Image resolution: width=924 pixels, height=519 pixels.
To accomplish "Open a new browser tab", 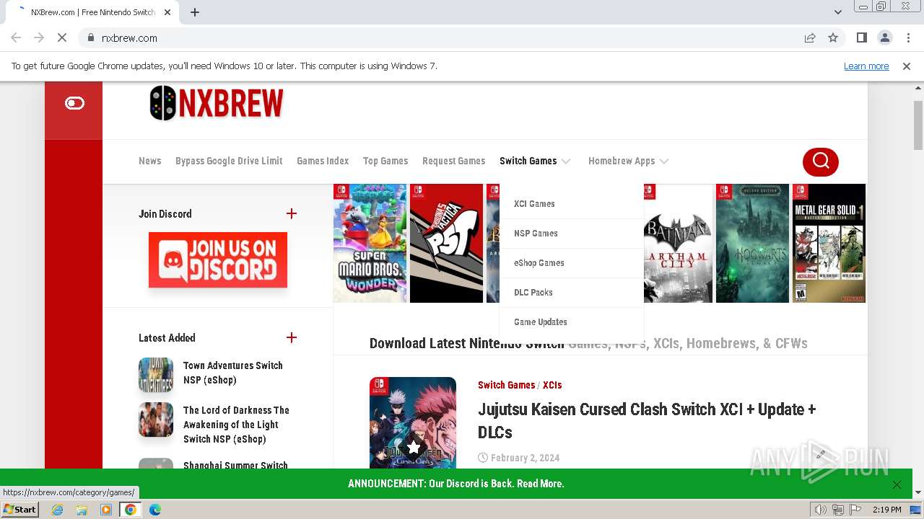I will click(194, 12).
